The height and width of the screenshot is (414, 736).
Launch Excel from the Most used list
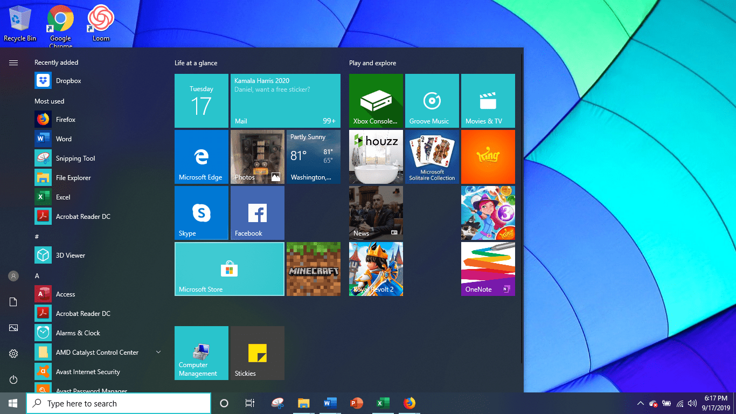(x=98, y=197)
